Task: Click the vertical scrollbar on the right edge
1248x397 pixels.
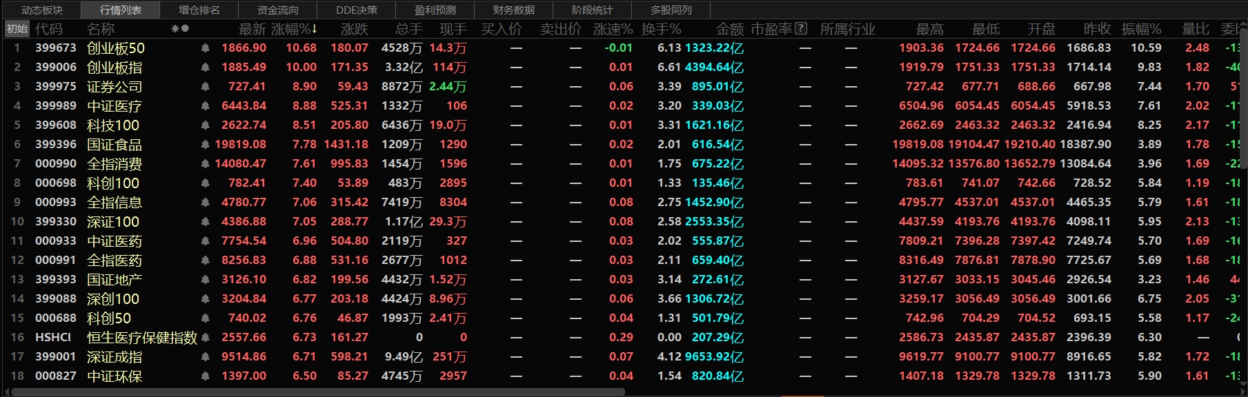Action: [x=1244, y=96]
